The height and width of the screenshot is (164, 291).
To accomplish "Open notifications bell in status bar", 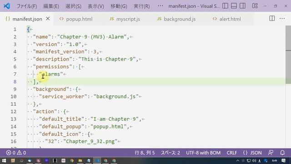I will [x=282, y=153].
